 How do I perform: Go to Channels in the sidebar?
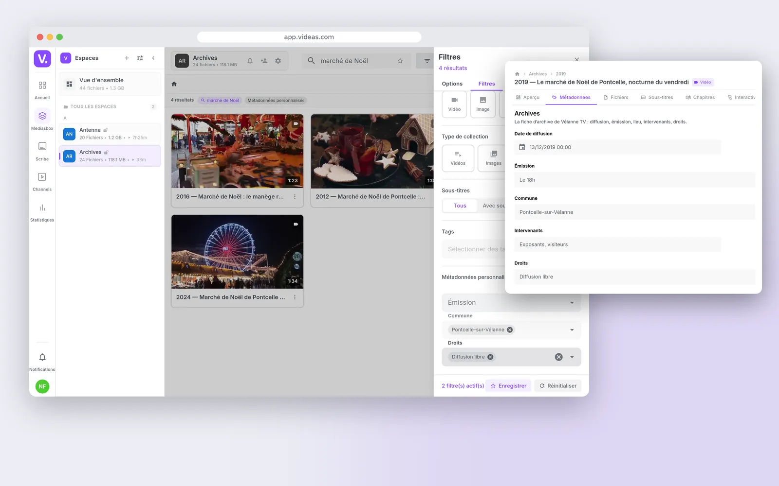[x=42, y=181]
